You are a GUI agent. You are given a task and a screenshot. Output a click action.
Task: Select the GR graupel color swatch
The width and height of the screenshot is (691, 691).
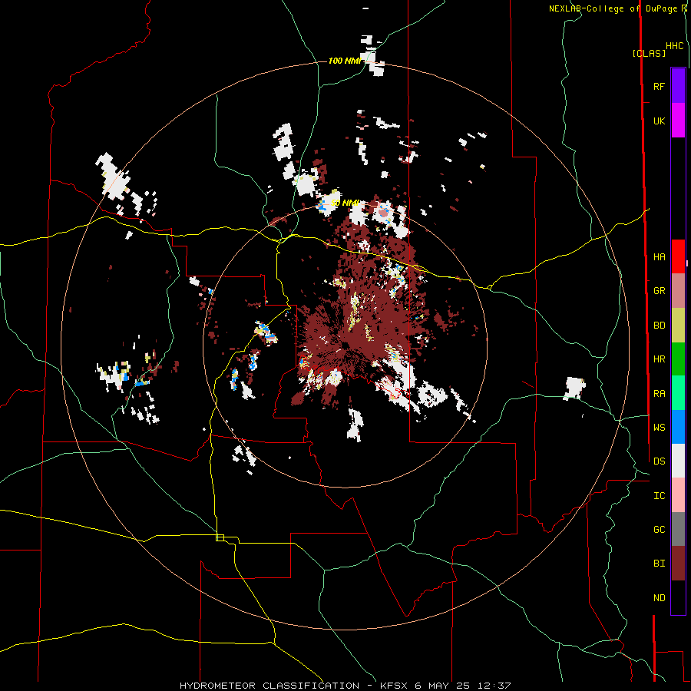coord(678,291)
